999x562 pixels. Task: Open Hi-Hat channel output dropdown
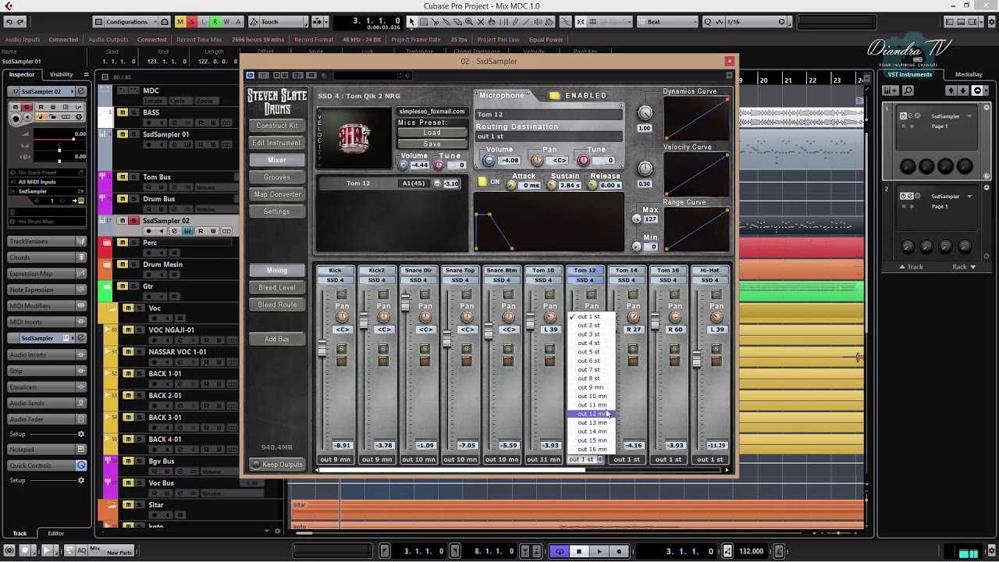click(709, 460)
